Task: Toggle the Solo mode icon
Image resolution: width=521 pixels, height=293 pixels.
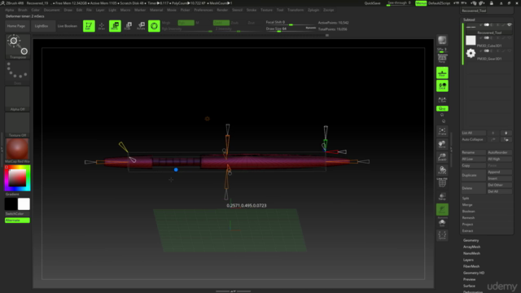Action: [442, 222]
